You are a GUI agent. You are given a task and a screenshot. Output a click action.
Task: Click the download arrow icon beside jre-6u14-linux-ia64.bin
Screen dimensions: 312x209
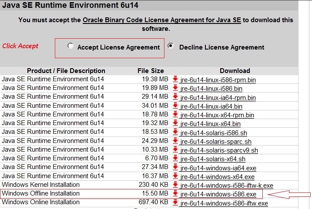175,106
